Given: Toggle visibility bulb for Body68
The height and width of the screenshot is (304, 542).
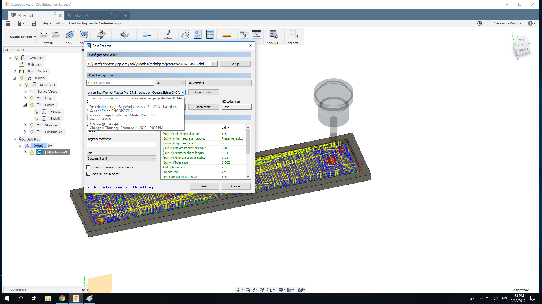Looking at the screenshot, I should pyautogui.click(x=37, y=119).
